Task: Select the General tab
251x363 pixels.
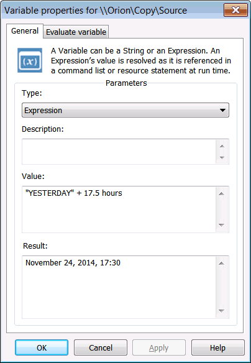Action: pos(25,31)
